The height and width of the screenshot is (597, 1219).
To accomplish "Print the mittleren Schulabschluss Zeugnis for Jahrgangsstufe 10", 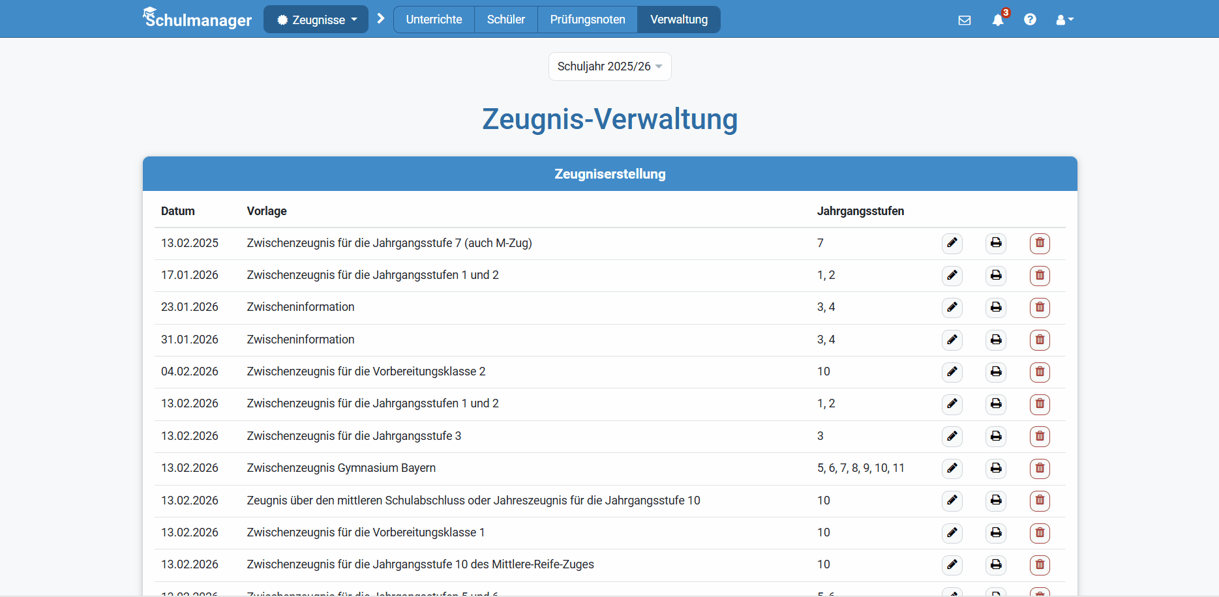I will coord(996,501).
